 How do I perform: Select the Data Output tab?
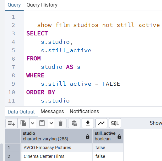[21, 112]
